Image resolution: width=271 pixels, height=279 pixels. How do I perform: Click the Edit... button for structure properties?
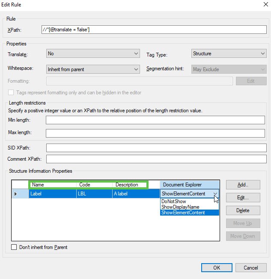(x=243, y=198)
